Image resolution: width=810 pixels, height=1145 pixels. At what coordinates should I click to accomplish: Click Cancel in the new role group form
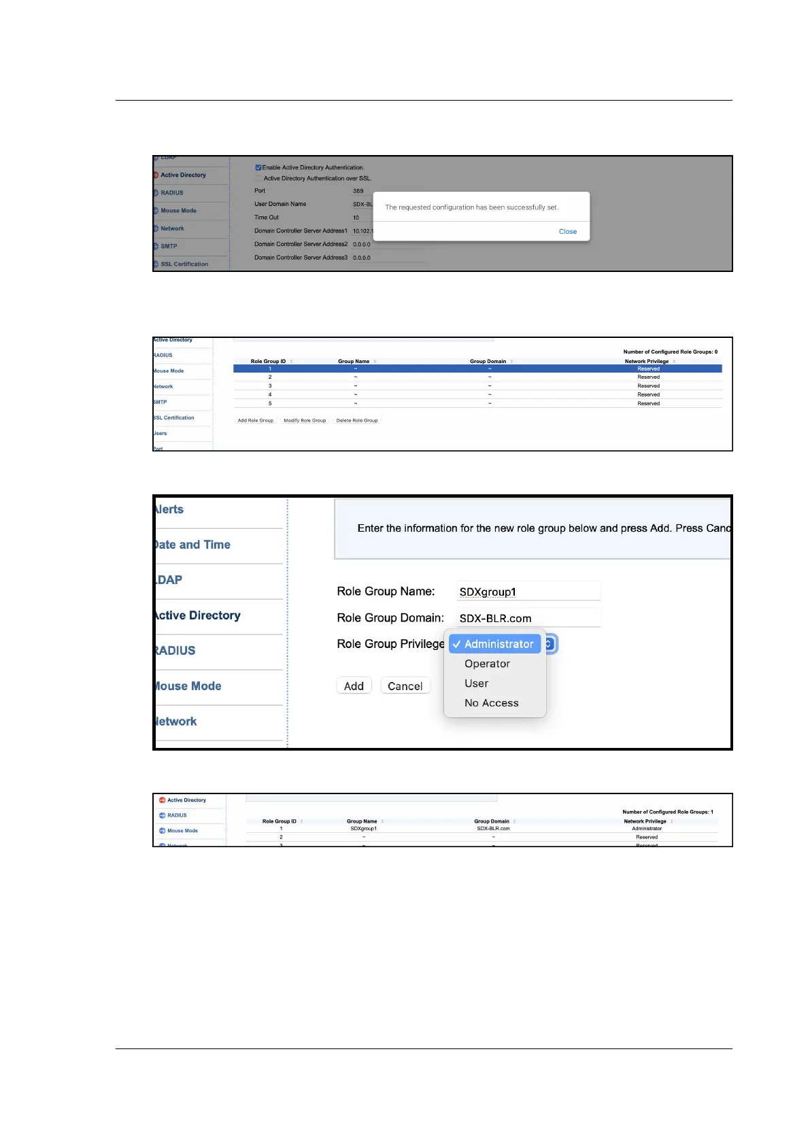pyautogui.click(x=405, y=686)
